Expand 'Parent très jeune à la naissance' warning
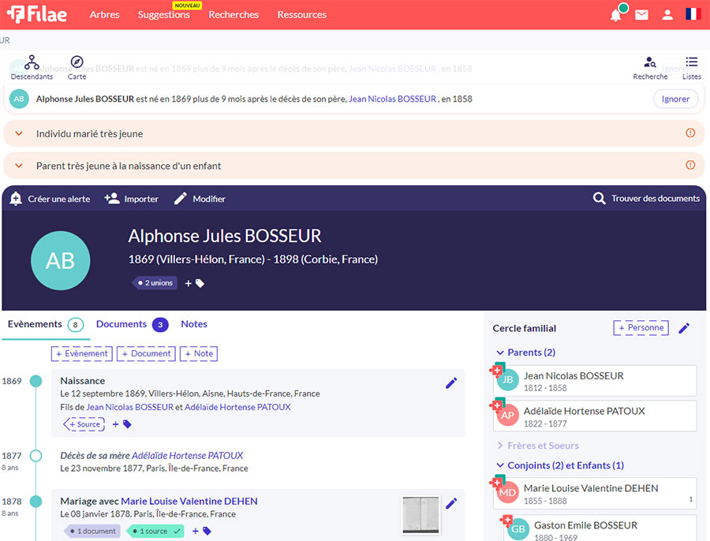 pos(19,166)
